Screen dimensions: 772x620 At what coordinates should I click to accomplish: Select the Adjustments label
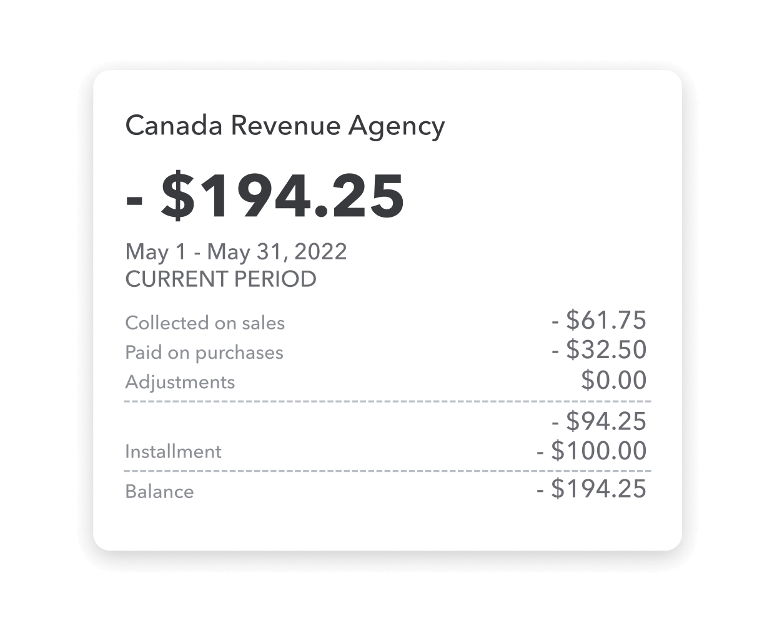click(x=180, y=382)
